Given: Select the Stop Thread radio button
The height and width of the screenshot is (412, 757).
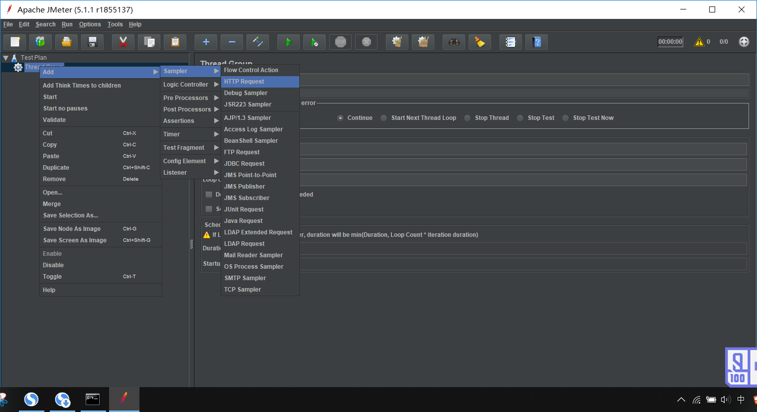Looking at the screenshot, I should pos(467,118).
